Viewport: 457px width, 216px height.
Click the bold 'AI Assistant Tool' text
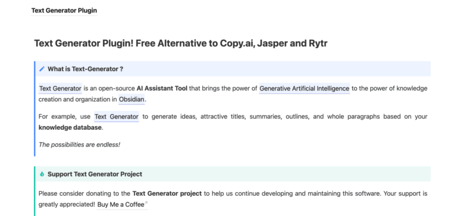(x=162, y=88)
